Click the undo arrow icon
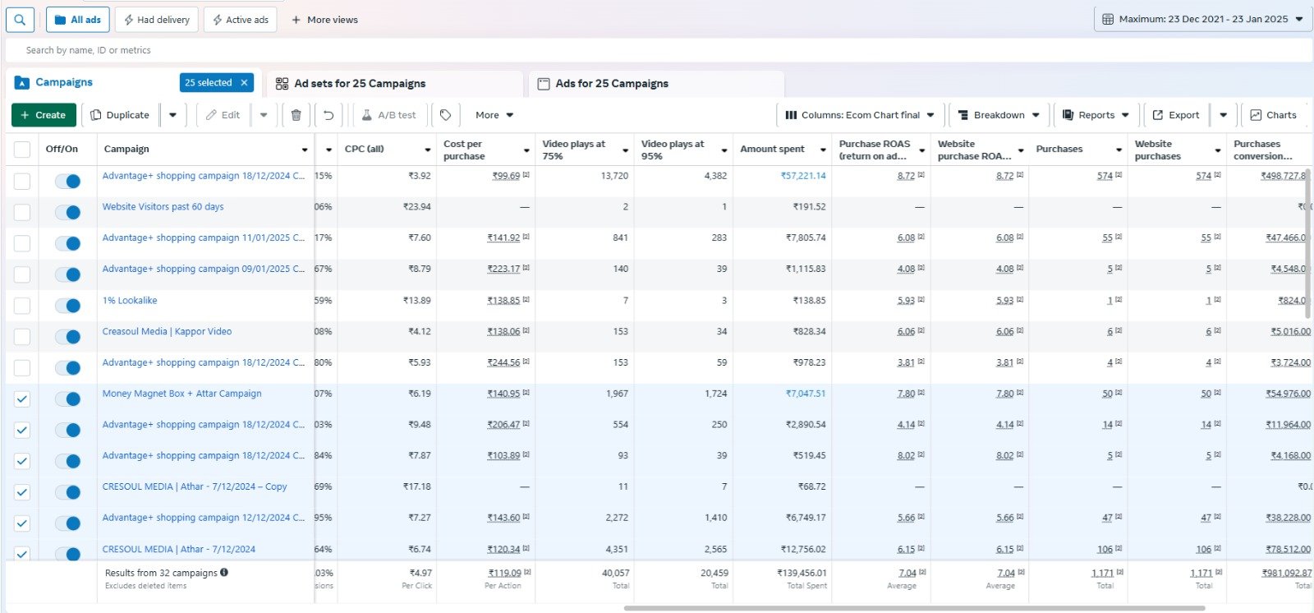 [328, 115]
